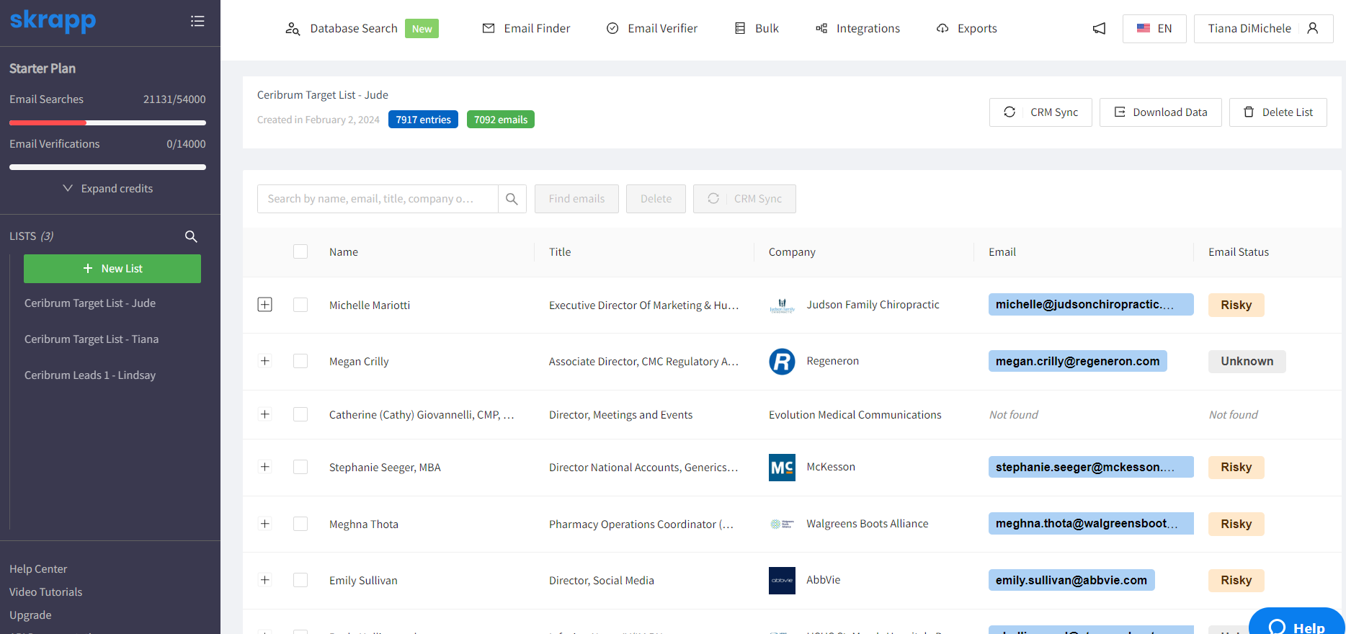This screenshot has height=634, width=1346.
Task: Open the user profile icon for Tiana DiMichele
Action: point(1313,29)
